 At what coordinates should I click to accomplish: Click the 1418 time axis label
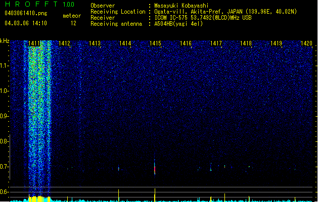(246, 43)
